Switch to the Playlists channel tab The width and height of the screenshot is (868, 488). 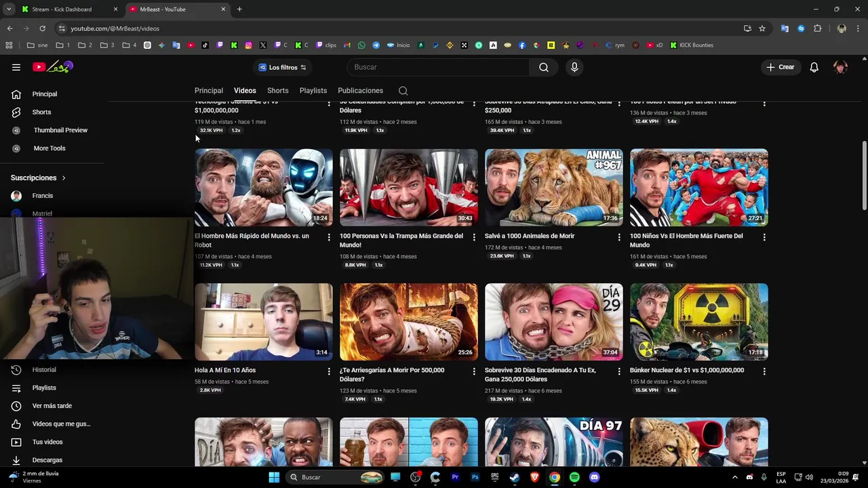tap(313, 91)
